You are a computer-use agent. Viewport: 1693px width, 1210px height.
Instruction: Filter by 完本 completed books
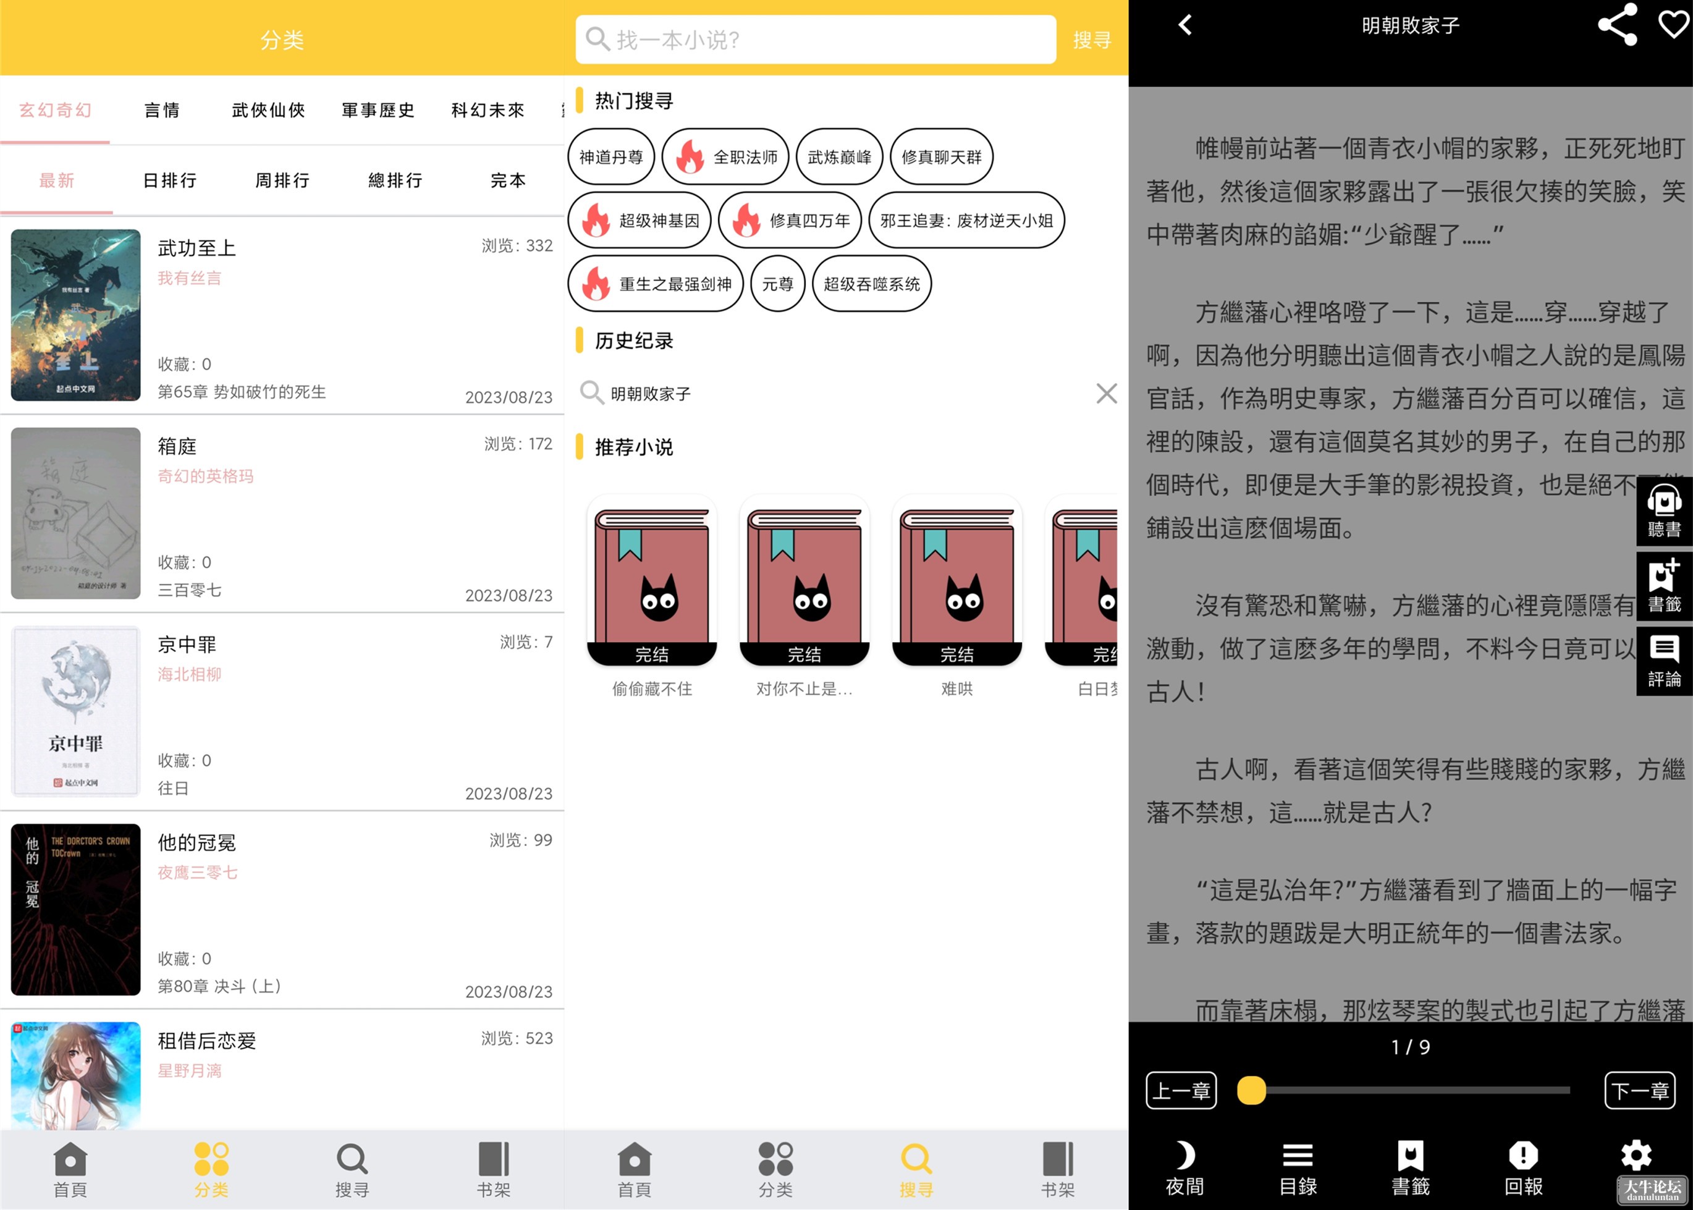[x=508, y=180]
